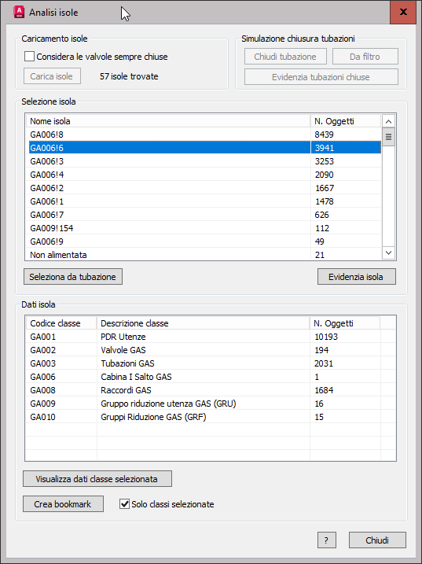Click object count 112 cell

[346, 227]
